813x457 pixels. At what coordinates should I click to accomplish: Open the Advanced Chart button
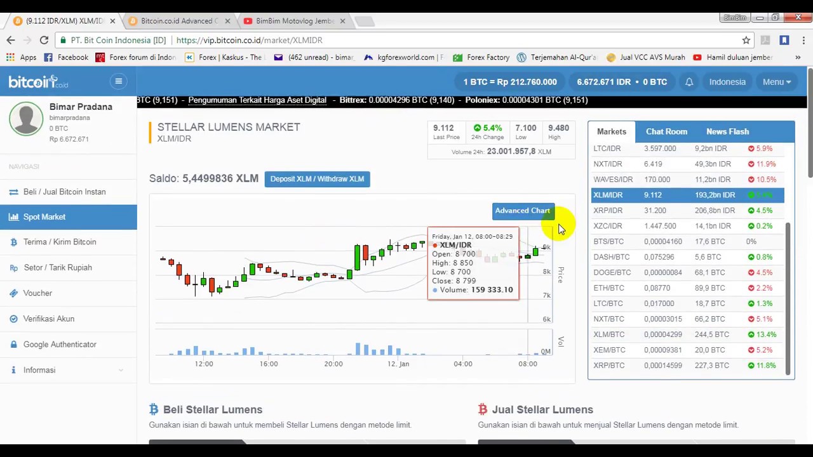[522, 211]
